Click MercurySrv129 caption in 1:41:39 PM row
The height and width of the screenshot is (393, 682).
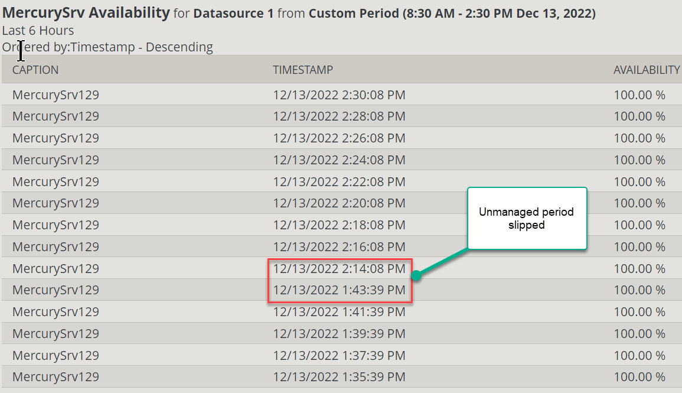(56, 311)
